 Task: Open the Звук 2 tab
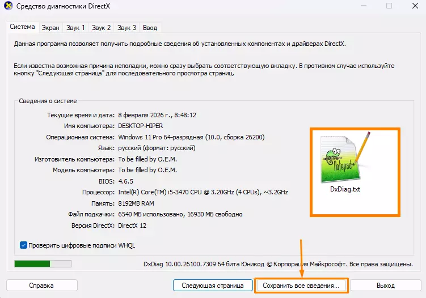click(101, 28)
